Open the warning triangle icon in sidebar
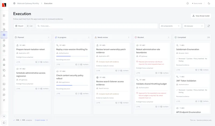This screenshot has height=126, width=215. (4, 76)
